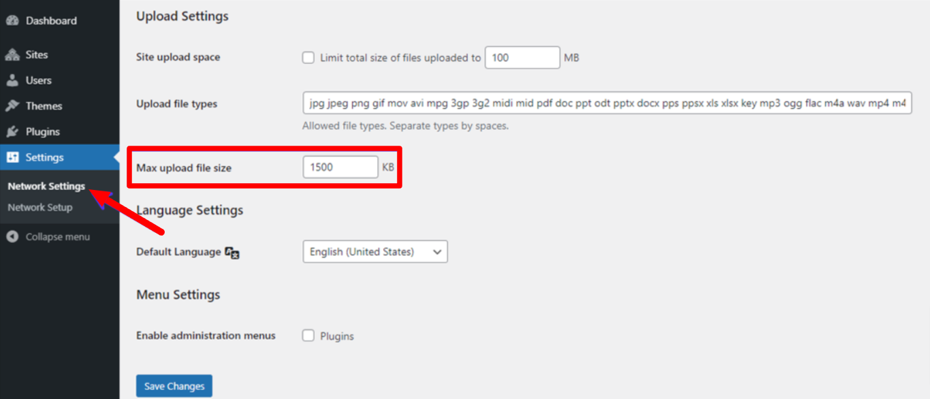Click the Settings sliders icon

coord(12,157)
